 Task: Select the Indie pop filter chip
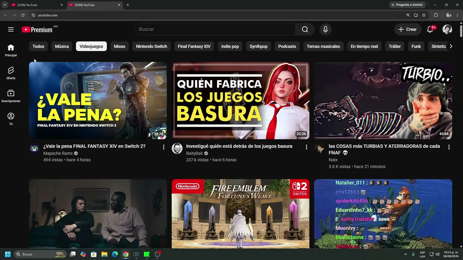tap(230, 46)
